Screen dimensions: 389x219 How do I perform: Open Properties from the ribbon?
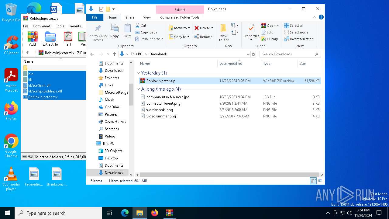251,32
